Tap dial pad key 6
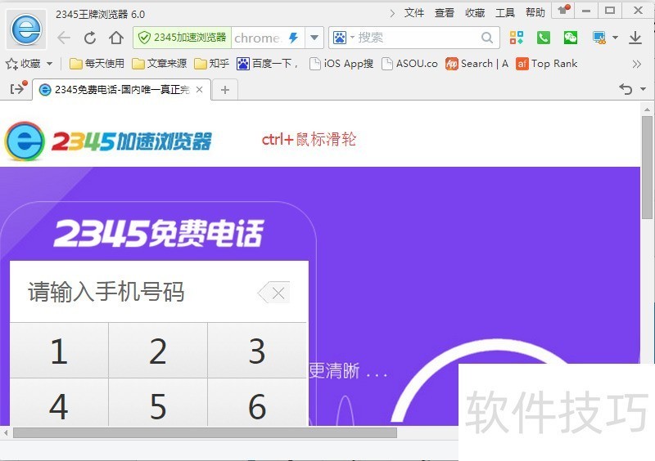 tap(257, 404)
